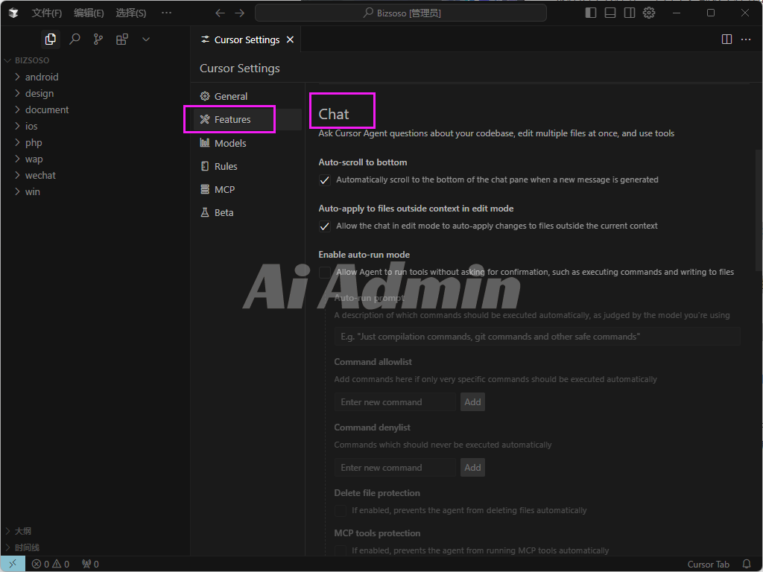
Task: Show more menu bar items ellipsis
Action: [x=166, y=13]
